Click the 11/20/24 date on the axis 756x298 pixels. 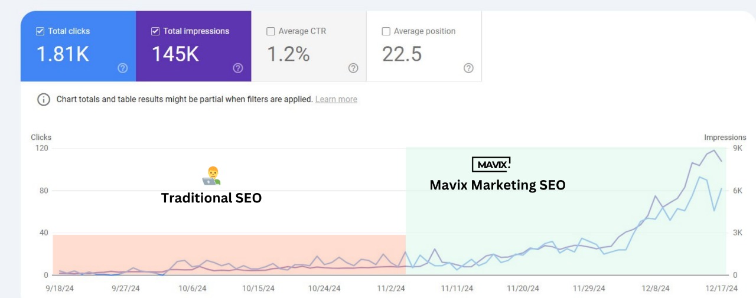(523, 289)
